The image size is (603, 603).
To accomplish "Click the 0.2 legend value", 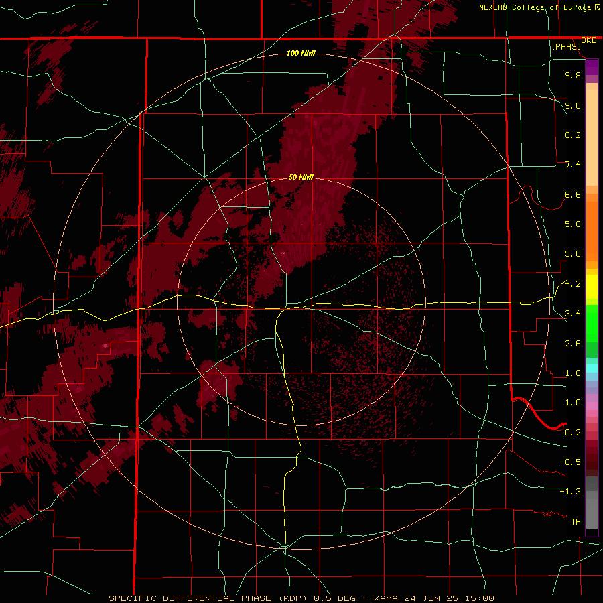I will pyautogui.click(x=573, y=433).
